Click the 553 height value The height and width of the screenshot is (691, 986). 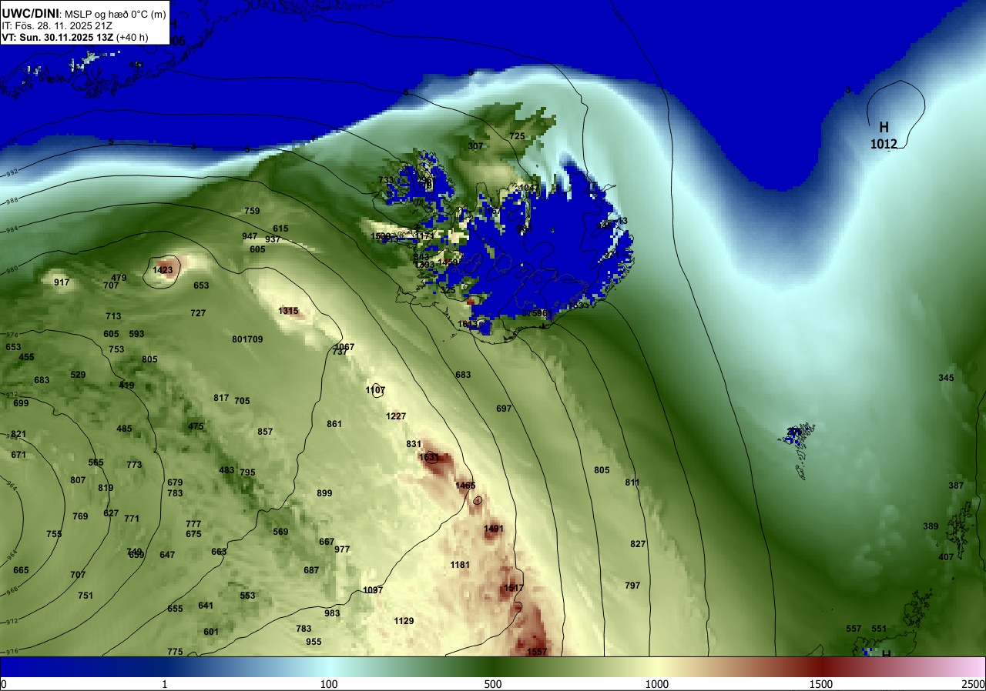coord(247,596)
